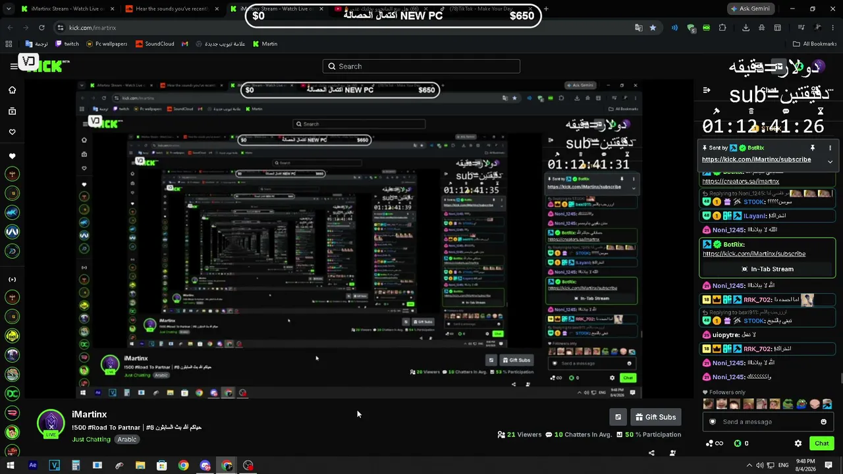Open Microsoft Store from the taskbar
The image size is (843, 474).
point(162,465)
